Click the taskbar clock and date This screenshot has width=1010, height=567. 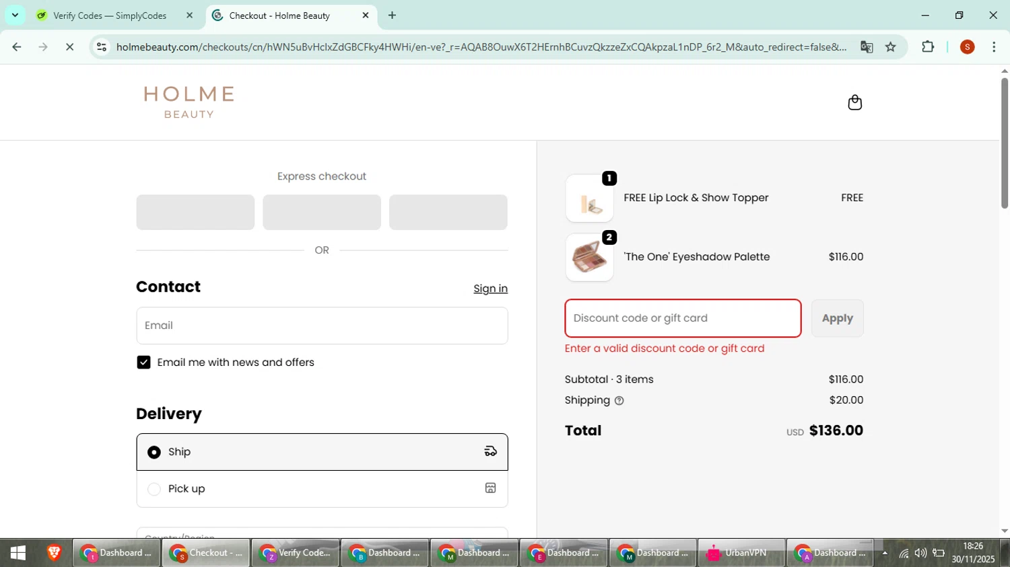[x=973, y=553]
